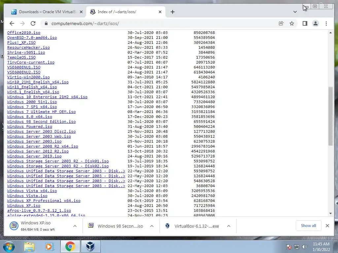Download Windows_98_Second_Edition.iso
Viewport: 338px width, 253px height.
tap(41, 122)
